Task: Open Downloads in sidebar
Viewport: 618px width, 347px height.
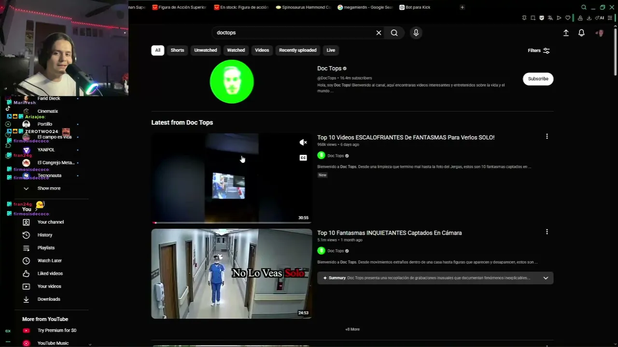Action: point(49,299)
